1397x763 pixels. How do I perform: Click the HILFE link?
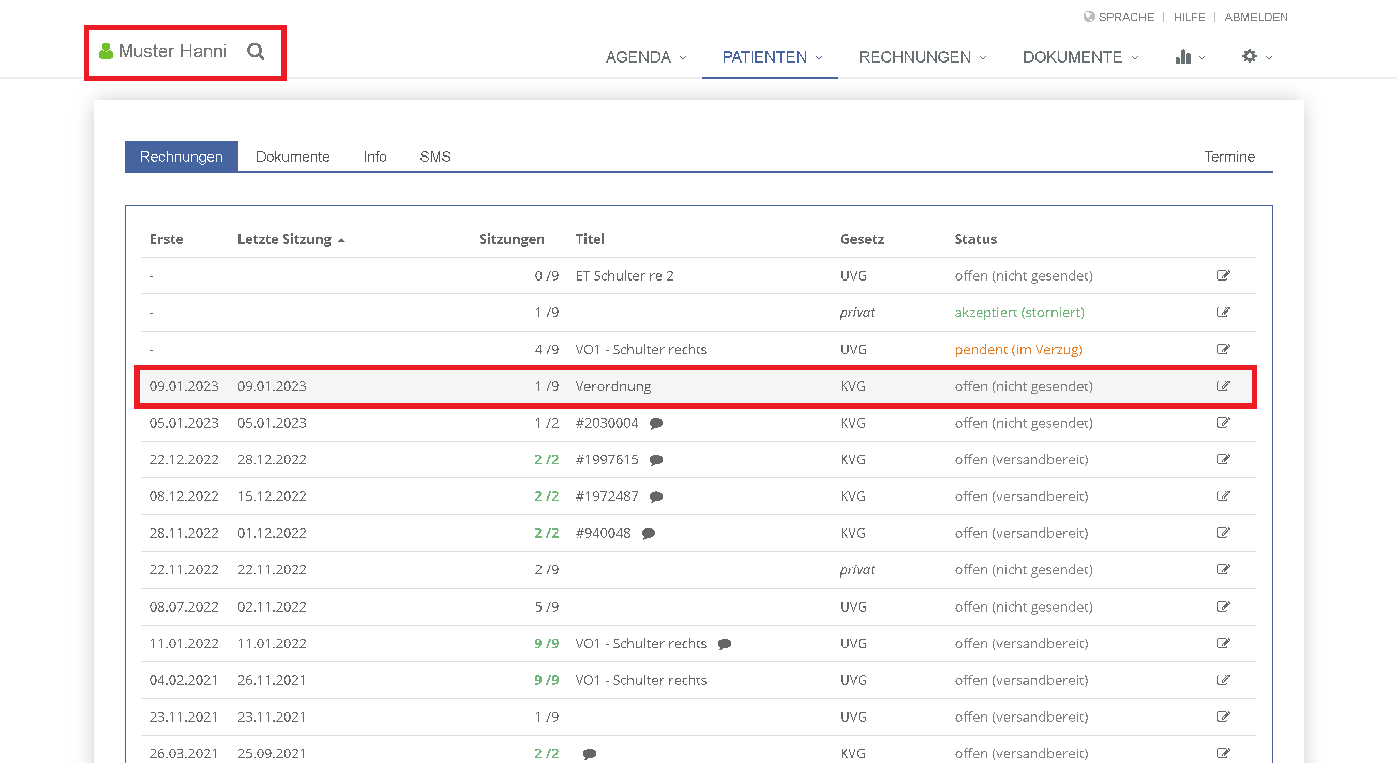pos(1189,17)
